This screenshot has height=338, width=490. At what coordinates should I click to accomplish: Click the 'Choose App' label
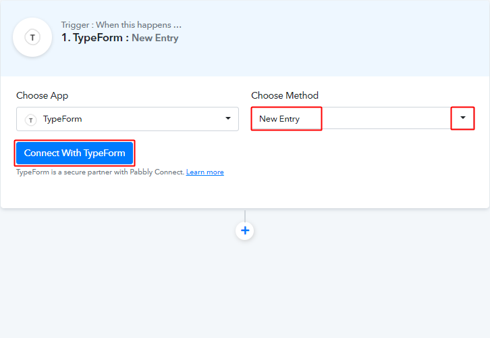43,95
